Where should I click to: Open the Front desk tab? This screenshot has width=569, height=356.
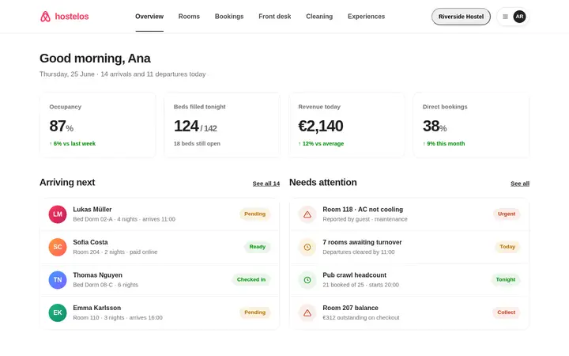coord(275,17)
